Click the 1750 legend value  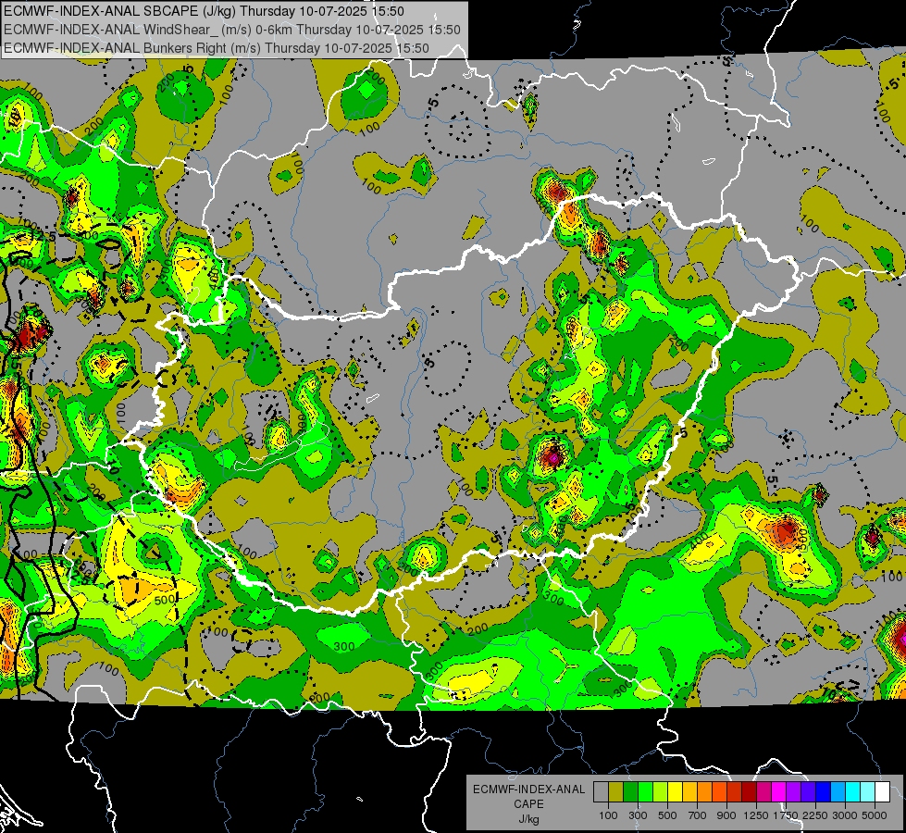pyautogui.click(x=786, y=815)
